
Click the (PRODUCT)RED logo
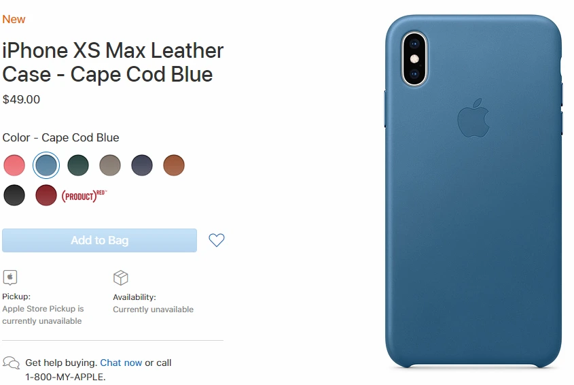[84, 196]
